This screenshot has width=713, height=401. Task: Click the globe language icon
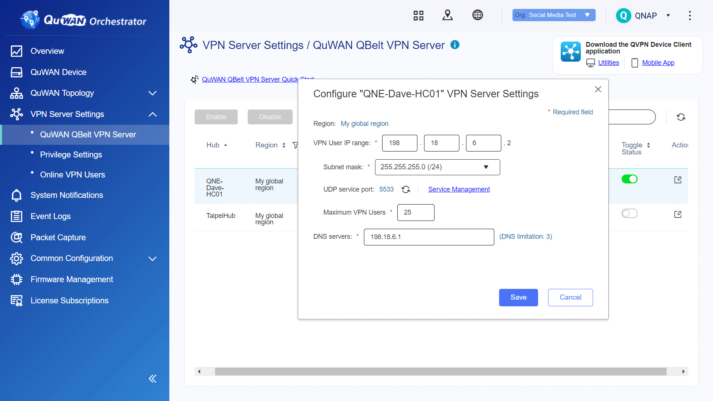click(x=478, y=15)
